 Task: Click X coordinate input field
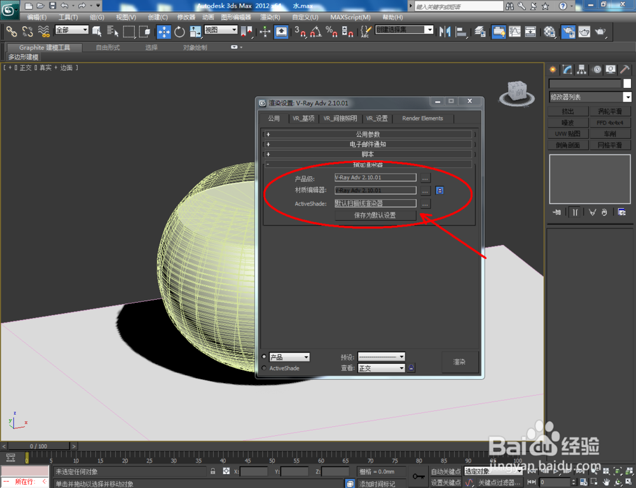tap(254, 471)
